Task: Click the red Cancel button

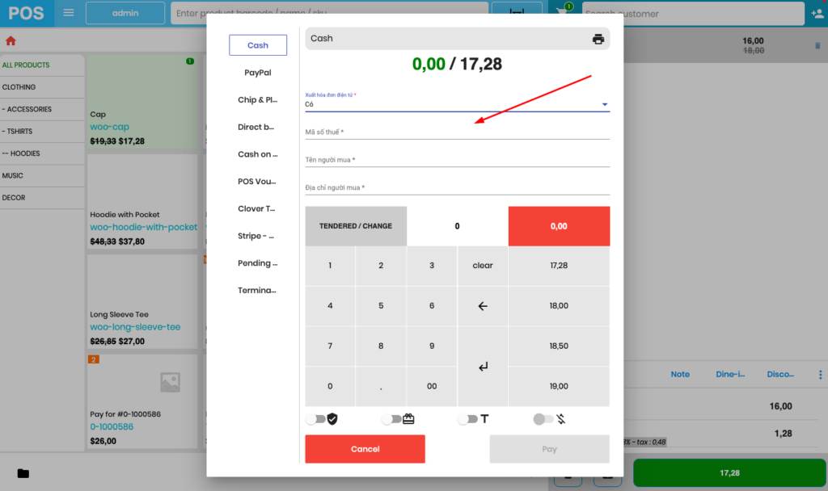Action: (365, 449)
